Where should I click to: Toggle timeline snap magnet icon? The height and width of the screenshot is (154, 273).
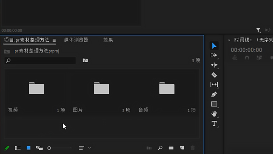(247, 58)
